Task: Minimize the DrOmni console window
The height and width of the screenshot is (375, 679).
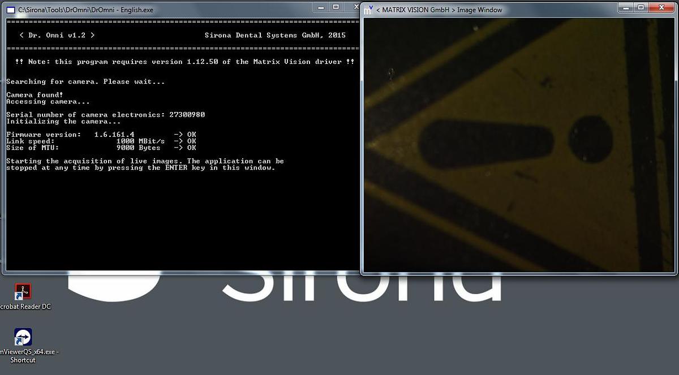Action: pyautogui.click(x=321, y=7)
